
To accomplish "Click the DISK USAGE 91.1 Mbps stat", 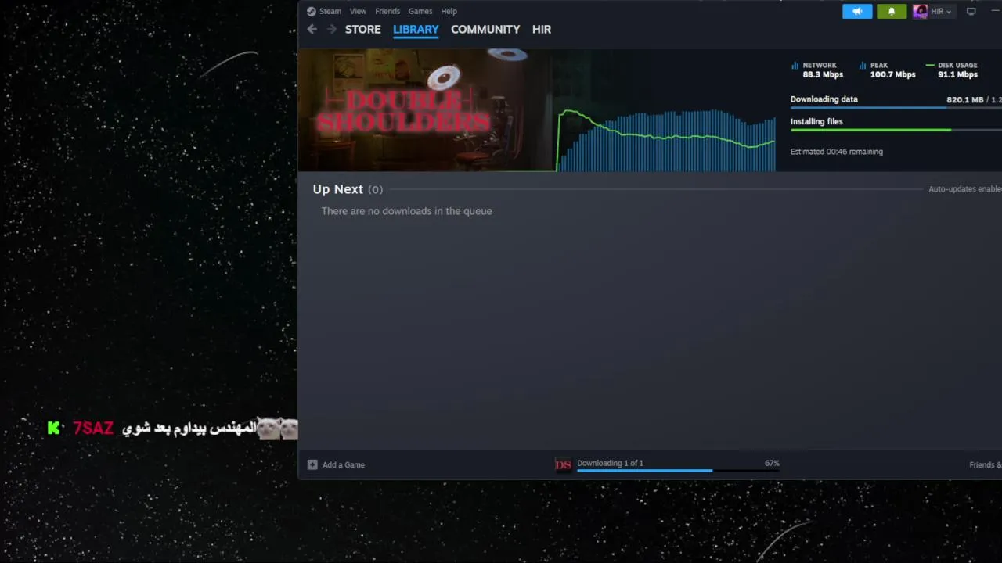I will click(x=952, y=70).
